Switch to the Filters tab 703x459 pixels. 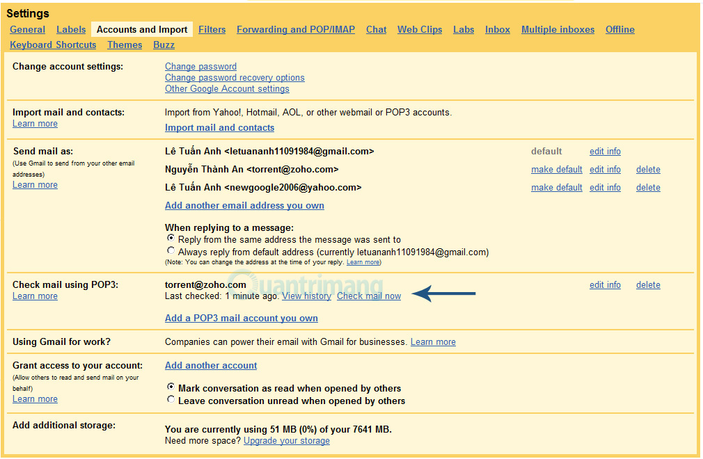[212, 29]
